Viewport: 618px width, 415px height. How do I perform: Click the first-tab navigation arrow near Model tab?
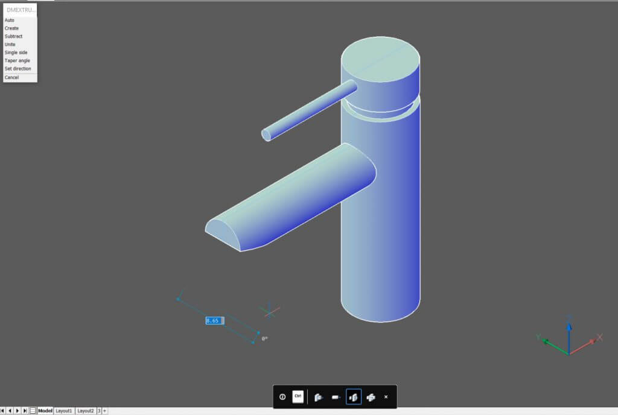(x=3, y=410)
